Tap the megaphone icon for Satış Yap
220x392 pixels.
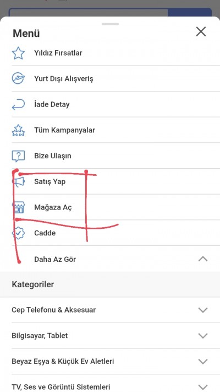pyautogui.click(x=19, y=182)
